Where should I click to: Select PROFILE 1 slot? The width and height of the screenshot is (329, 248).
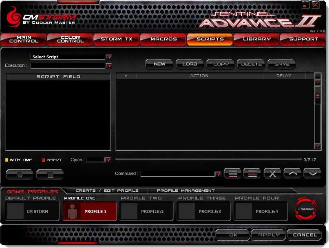[90, 211]
